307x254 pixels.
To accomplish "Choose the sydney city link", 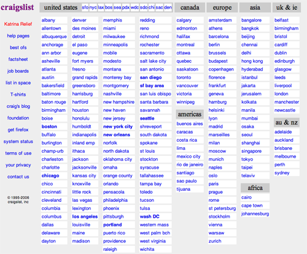I will click(282, 173).
